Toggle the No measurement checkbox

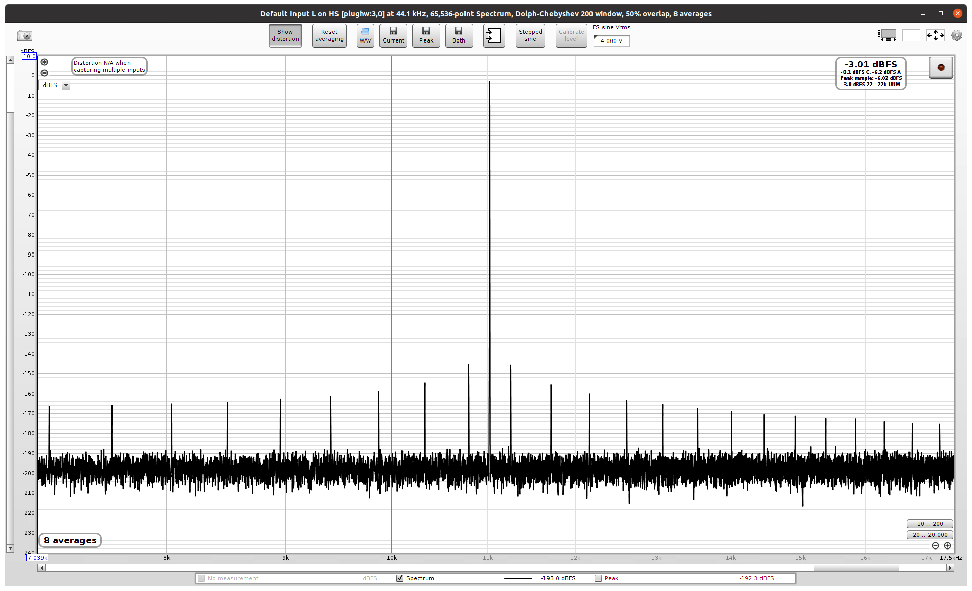[201, 578]
